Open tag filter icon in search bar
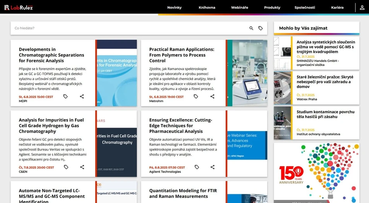Viewport: 369px width, 203px height. (261, 28)
